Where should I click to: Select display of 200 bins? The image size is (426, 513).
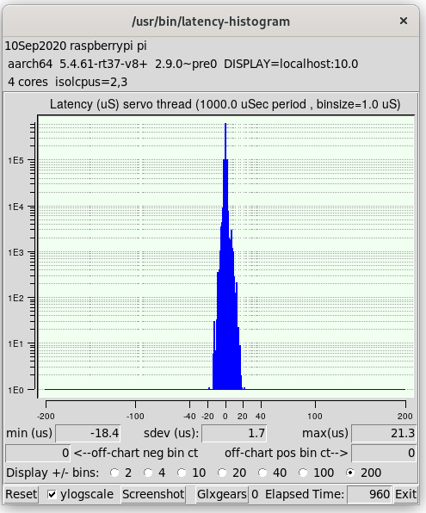[350, 473]
